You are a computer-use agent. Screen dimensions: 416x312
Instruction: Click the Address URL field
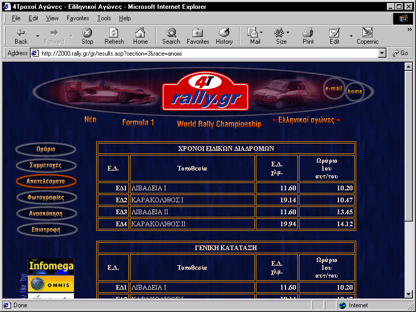209,54
